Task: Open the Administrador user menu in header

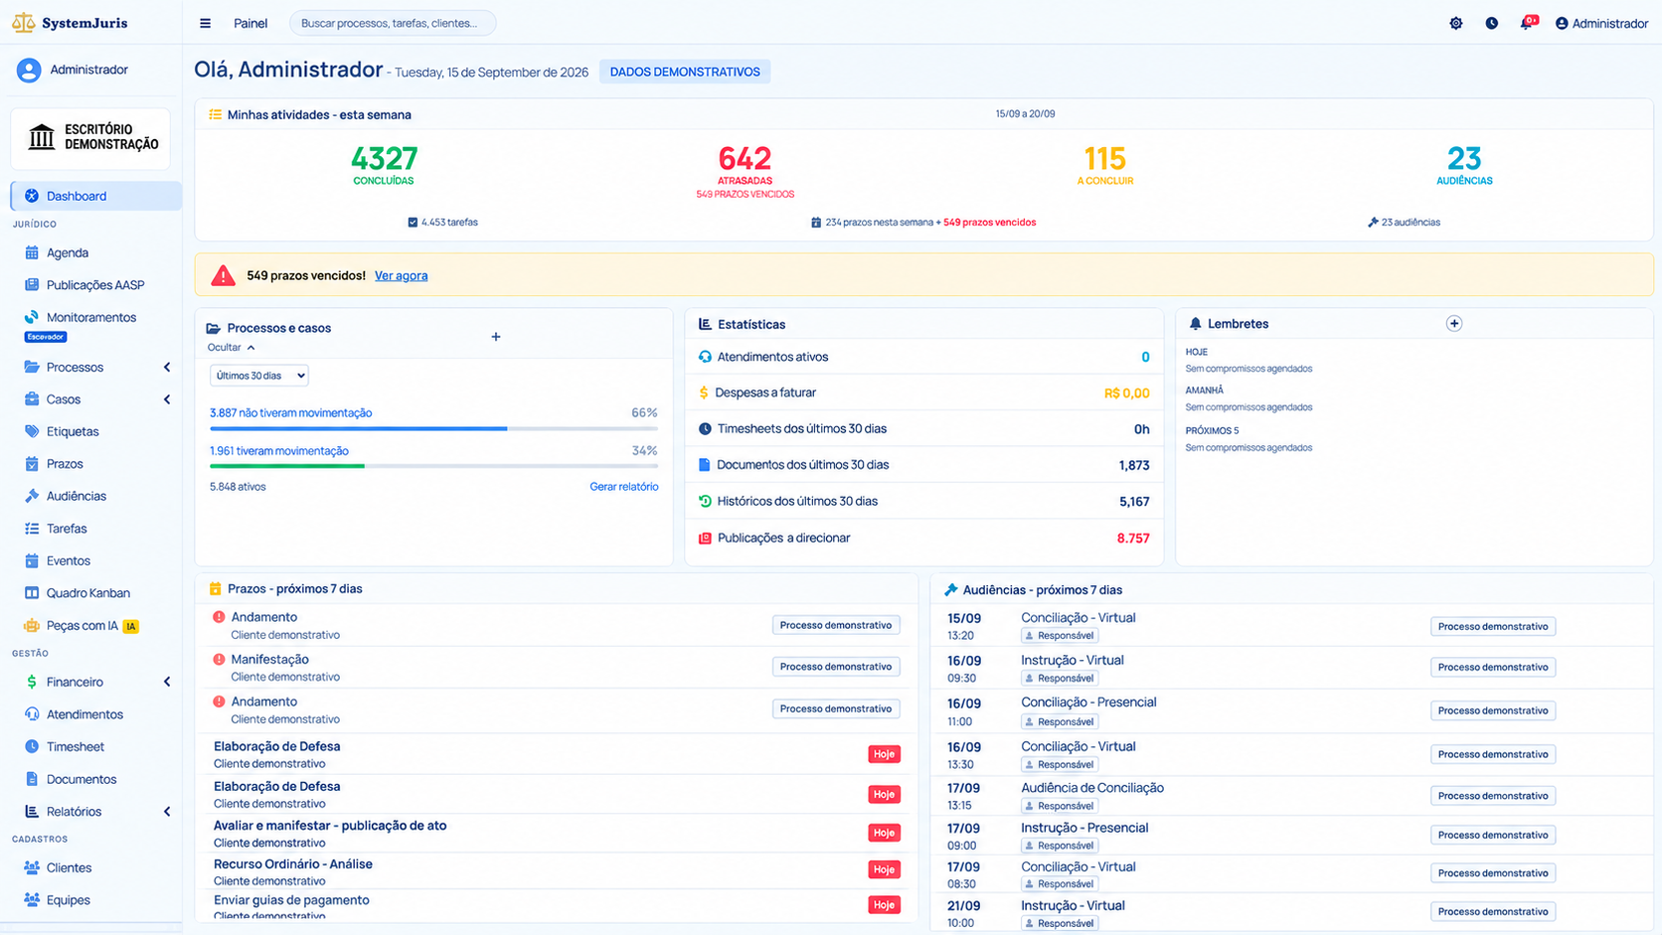Action: click(1600, 23)
